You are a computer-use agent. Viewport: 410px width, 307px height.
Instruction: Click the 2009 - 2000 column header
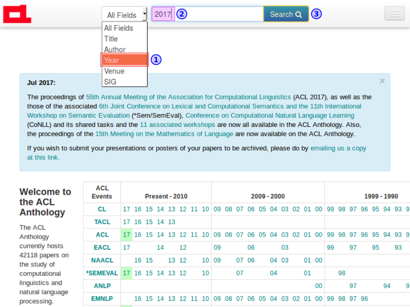268,196
